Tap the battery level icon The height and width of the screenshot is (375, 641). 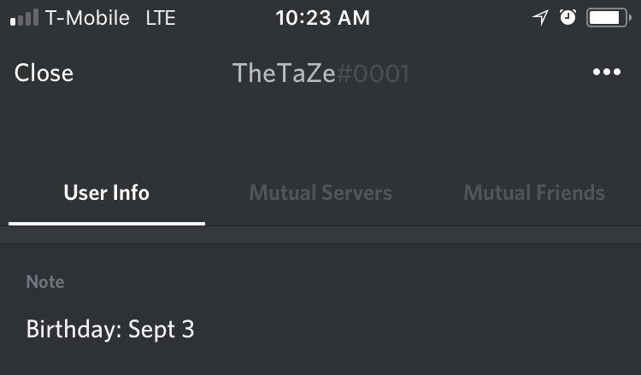[x=608, y=18]
